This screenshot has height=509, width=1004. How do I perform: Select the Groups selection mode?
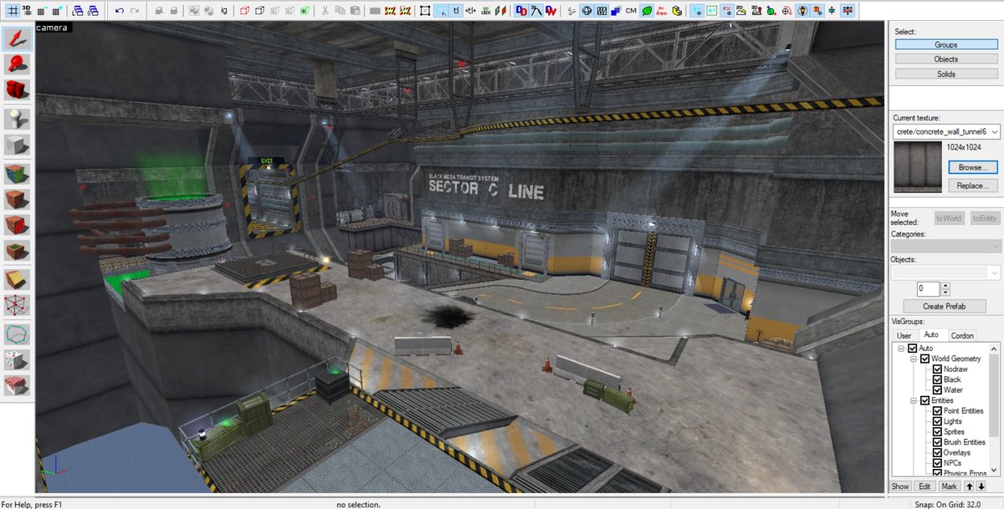tap(946, 44)
